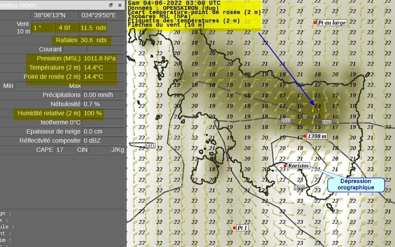Click the Humidité relative 100 % value
Viewport: 395px width, 247px height.
point(92,113)
